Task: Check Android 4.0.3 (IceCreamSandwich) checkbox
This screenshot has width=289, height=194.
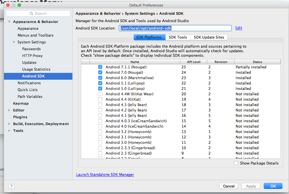Action: click(x=100, y=121)
